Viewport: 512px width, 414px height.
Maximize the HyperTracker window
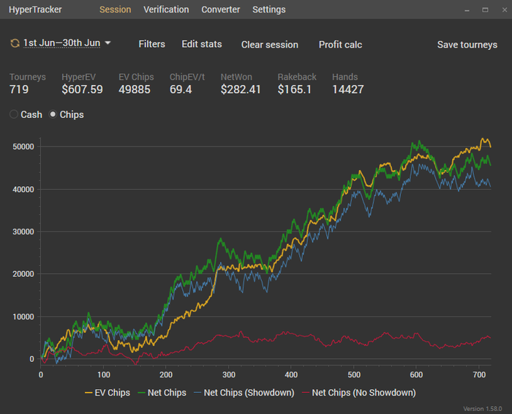point(485,10)
